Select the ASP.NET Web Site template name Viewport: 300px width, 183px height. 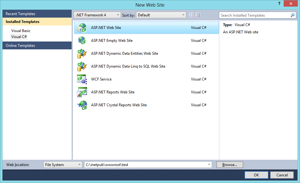[106, 28]
